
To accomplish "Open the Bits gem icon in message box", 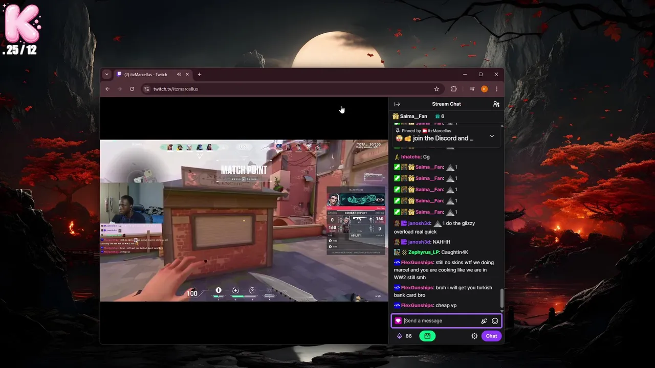I will click(x=398, y=321).
